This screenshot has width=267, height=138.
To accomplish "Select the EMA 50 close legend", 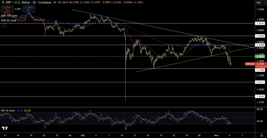I will (x=9, y=21).
